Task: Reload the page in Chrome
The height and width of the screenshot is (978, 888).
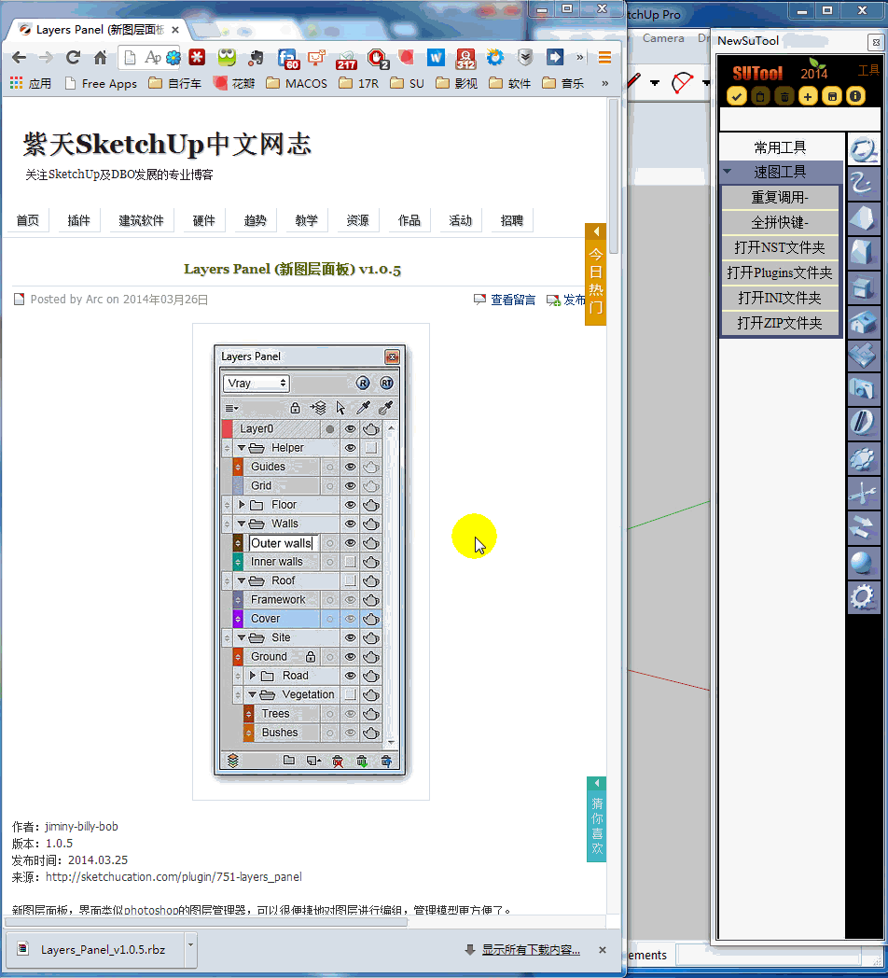Action: coord(73,58)
